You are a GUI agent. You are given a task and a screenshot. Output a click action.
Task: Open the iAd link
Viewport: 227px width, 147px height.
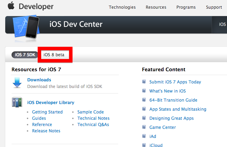tap(153, 137)
